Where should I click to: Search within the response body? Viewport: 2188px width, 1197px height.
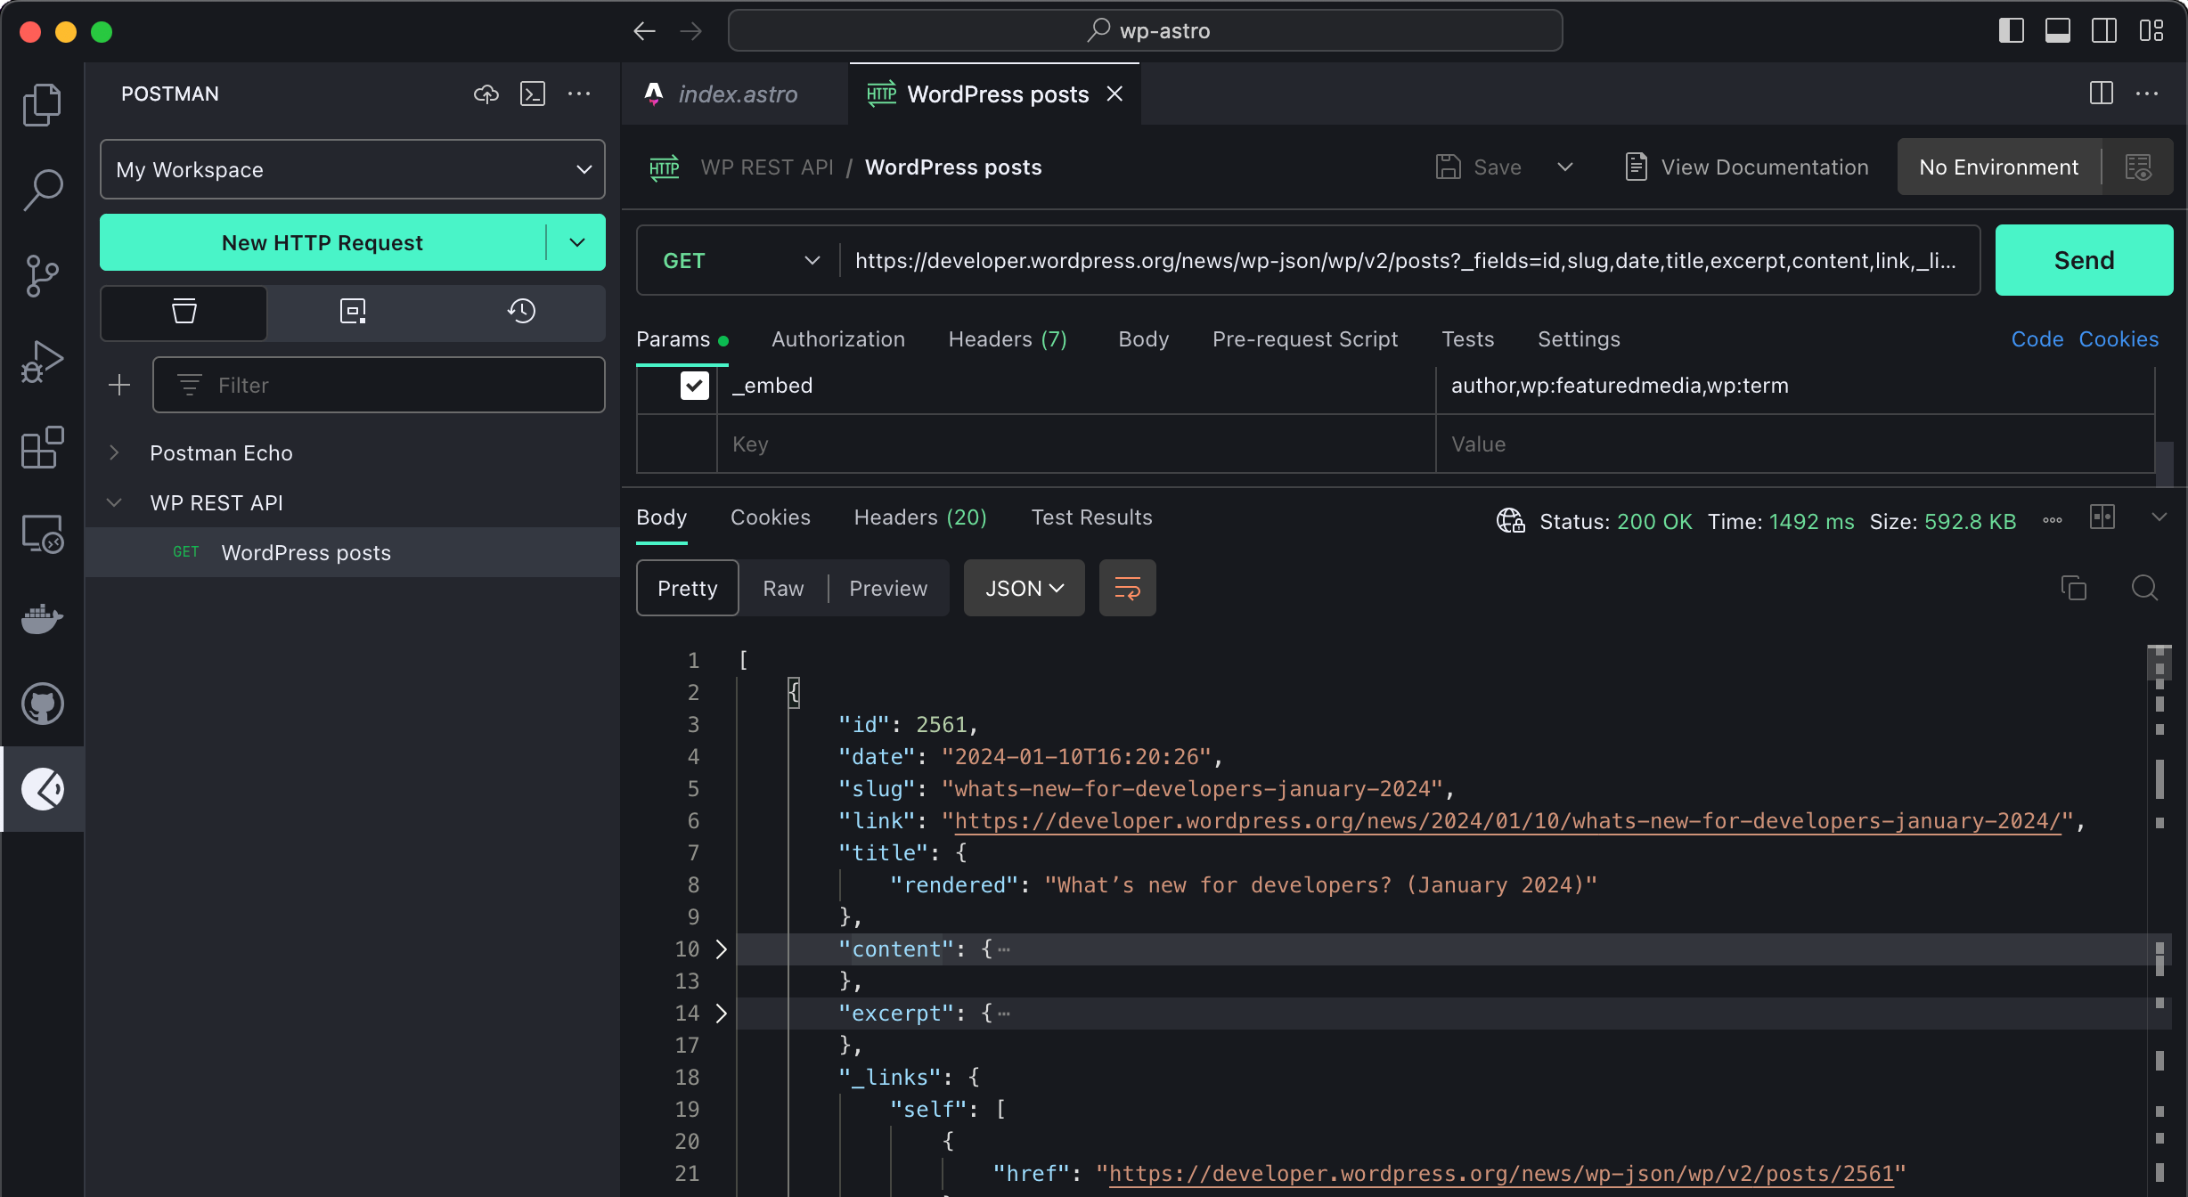2144,588
